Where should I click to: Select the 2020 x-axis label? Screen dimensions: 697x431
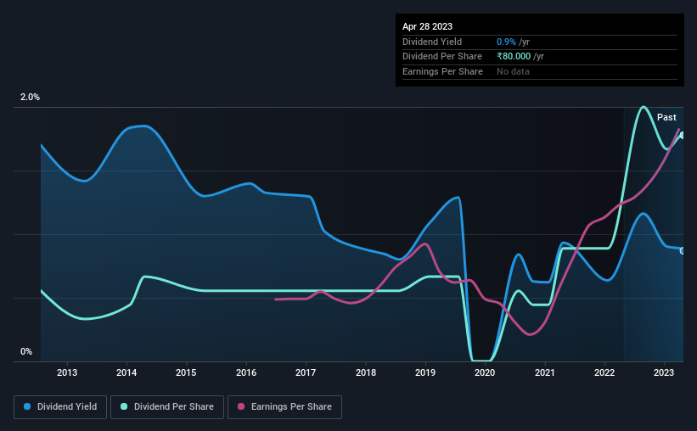click(485, 372)
